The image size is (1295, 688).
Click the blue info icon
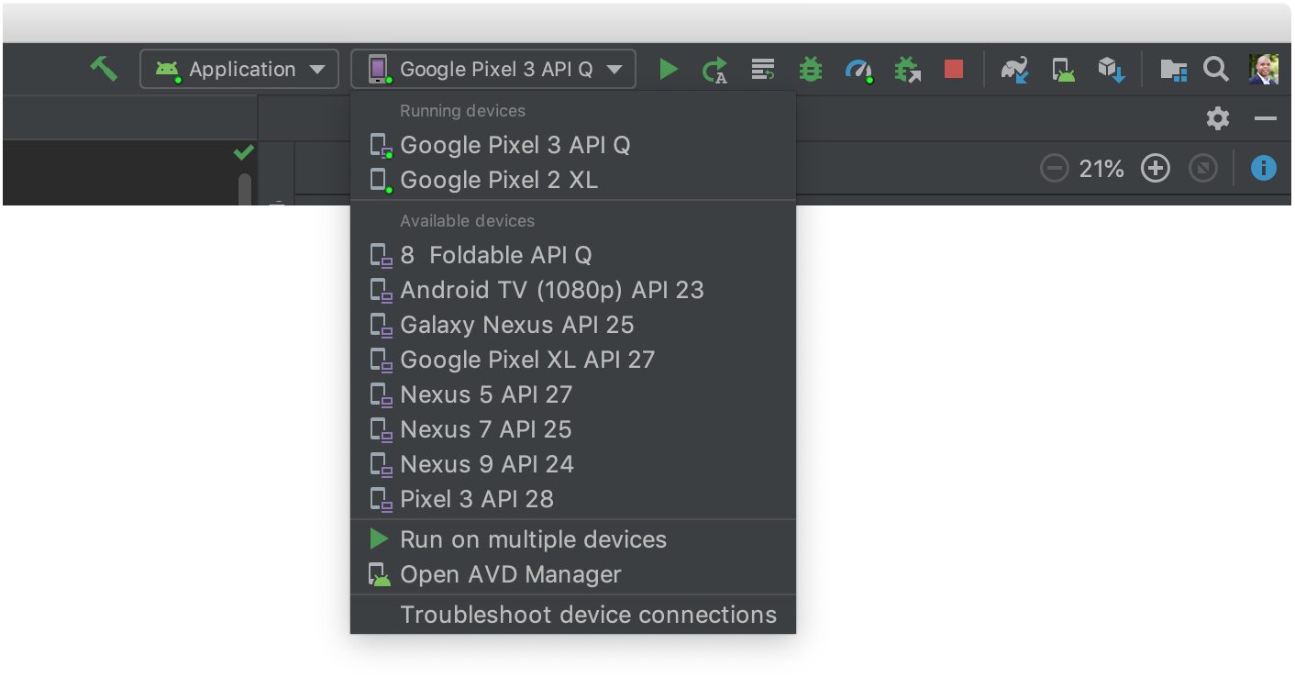pyautogui.click(x=1264, y=168)
